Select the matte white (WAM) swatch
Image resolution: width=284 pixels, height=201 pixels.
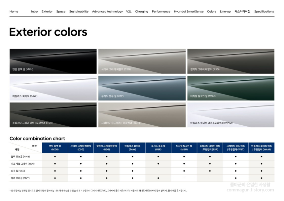[231, 115]
